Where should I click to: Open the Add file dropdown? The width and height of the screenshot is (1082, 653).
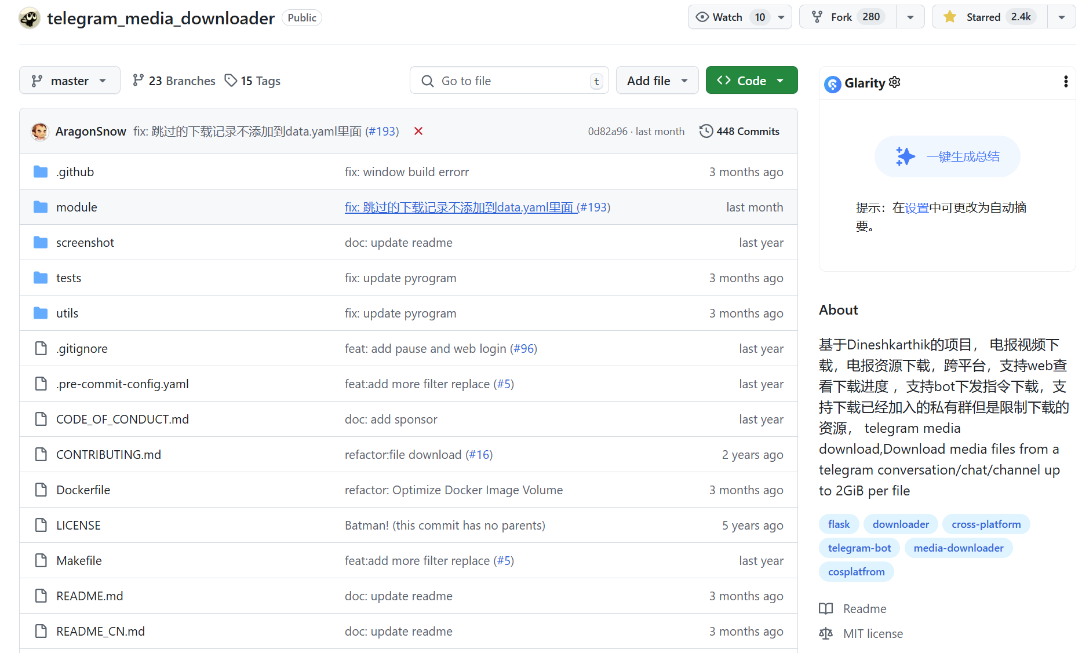[657, 81]
